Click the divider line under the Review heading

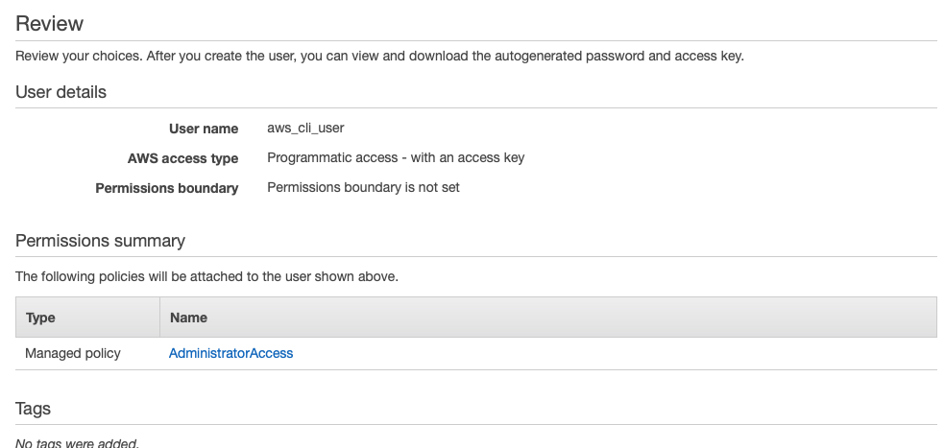[475, 40]
